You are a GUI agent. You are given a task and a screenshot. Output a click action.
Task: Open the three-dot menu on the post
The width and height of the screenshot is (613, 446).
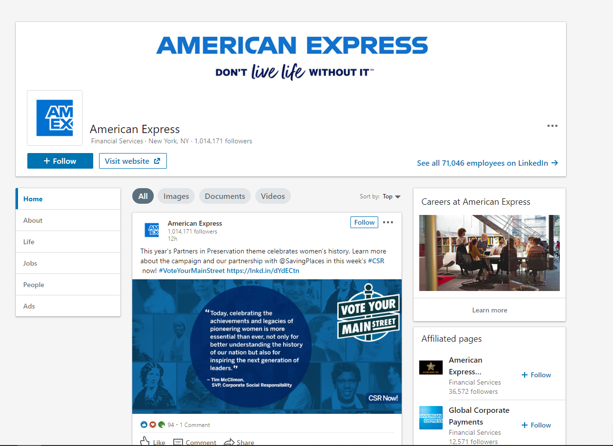[388, 222]
